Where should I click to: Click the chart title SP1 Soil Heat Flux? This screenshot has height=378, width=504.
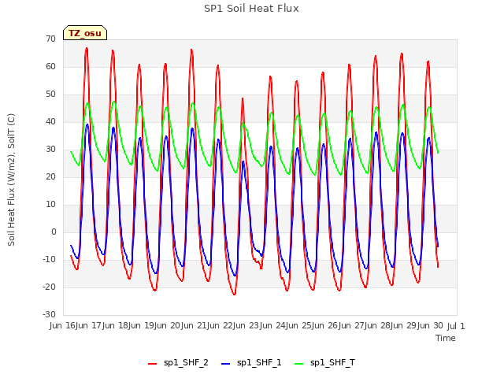(251, 9)
